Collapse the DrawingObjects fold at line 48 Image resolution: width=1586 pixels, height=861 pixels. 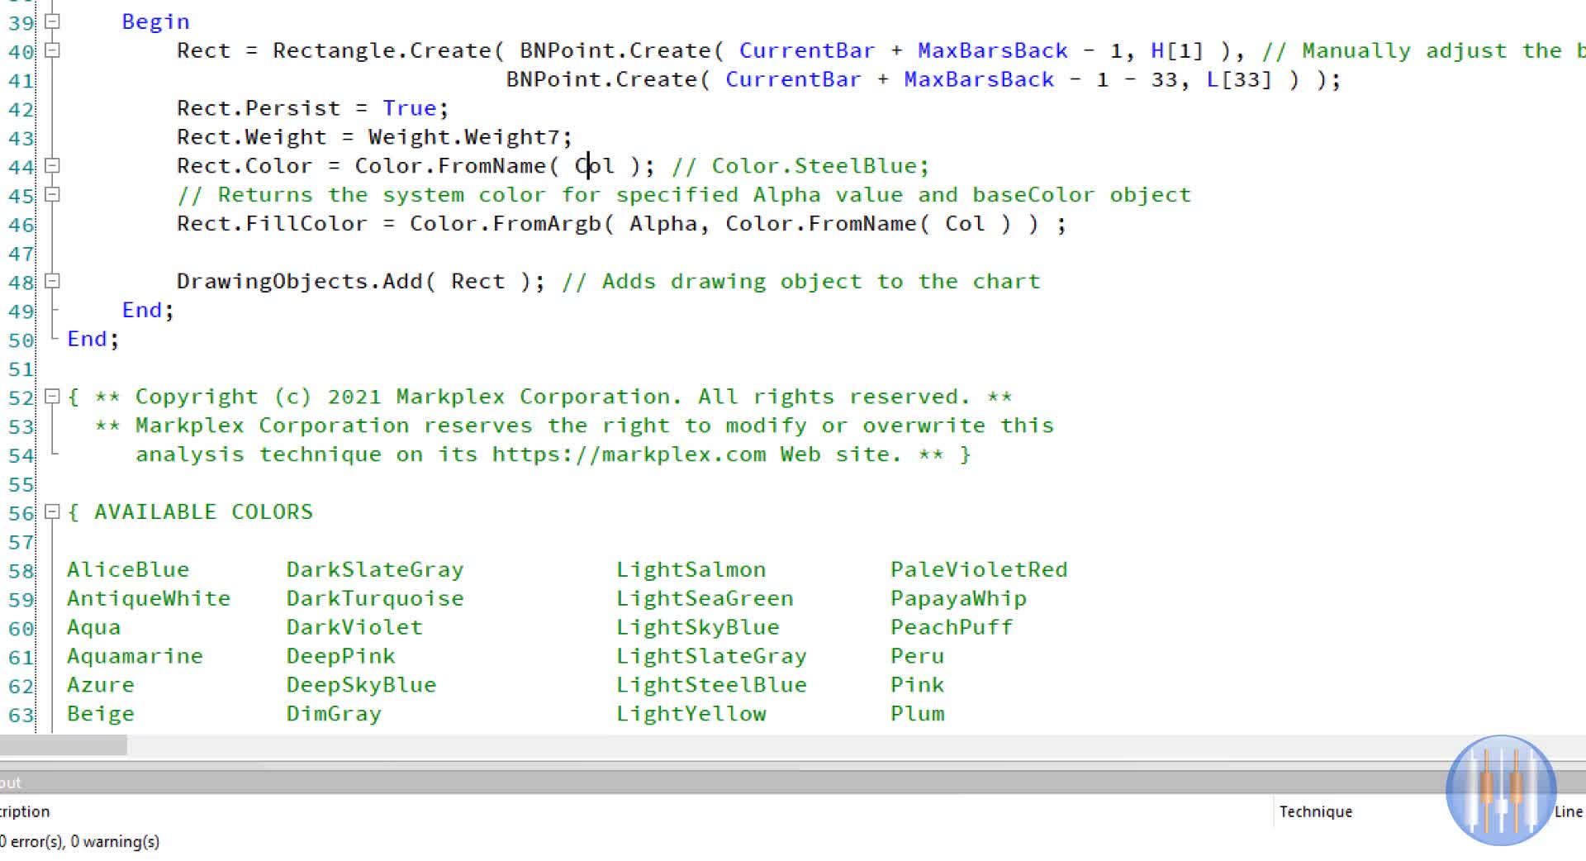pyautogui.click(x=52, y=282)
